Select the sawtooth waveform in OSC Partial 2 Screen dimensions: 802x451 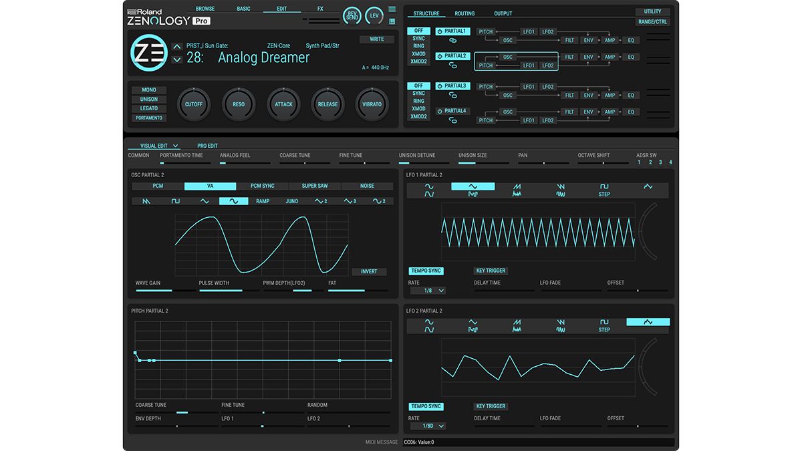pyautogui.click(x=146, y=201)
